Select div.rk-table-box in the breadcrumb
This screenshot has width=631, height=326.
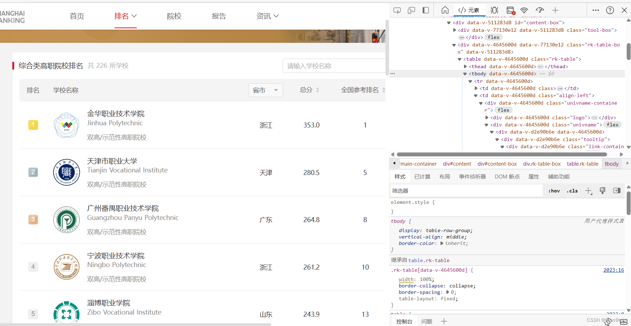tap(542, 164)
